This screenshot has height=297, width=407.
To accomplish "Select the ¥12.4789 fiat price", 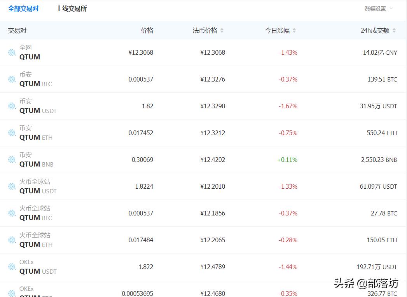I will point(213,267).
